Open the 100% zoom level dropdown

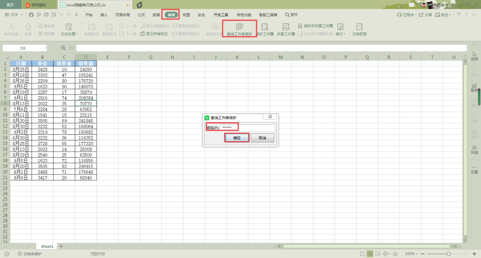(x=412, y=254)
